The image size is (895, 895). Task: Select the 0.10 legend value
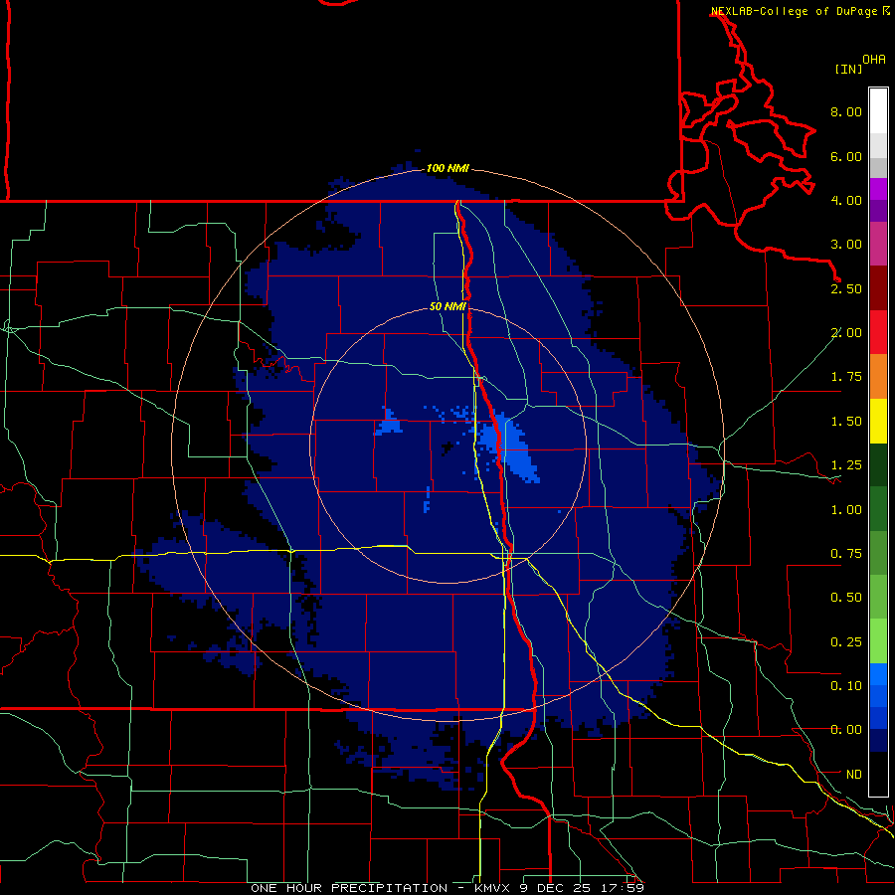(846, 686)
